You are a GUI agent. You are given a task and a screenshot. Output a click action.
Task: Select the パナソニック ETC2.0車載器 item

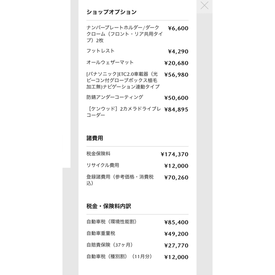click(137, 80)
